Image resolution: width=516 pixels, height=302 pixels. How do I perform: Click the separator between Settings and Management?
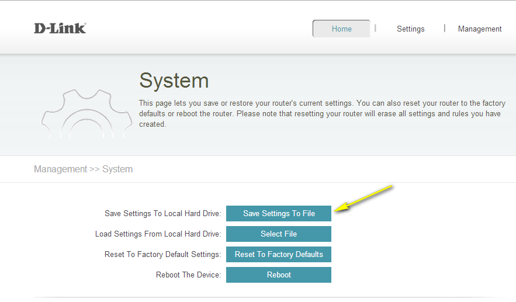445,28
